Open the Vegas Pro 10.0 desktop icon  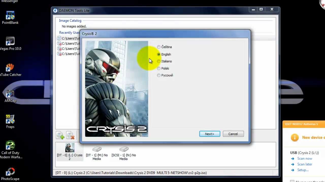coord(10,44)
